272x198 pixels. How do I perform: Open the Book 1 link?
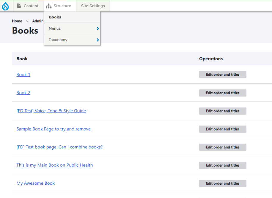[23, 75]
